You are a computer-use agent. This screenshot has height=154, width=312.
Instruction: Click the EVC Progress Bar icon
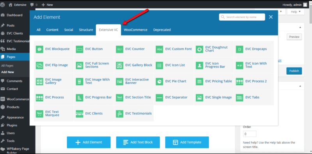coord(80,98)
